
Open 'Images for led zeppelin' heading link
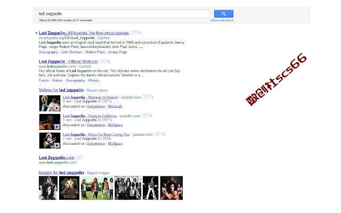click(x=61, y=173)
